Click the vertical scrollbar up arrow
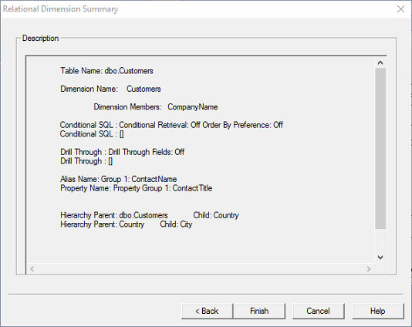Screen dimensions: 412x327 (380, 62)
